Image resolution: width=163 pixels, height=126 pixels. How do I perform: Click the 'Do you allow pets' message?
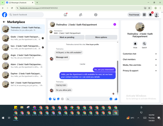pyautogui.click(x=64, y=90)
